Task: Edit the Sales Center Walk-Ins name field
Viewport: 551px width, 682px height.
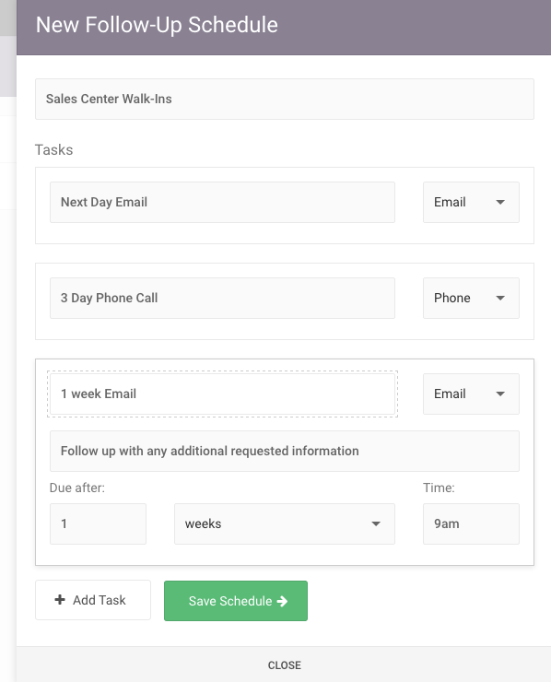Action: (285, 100)
